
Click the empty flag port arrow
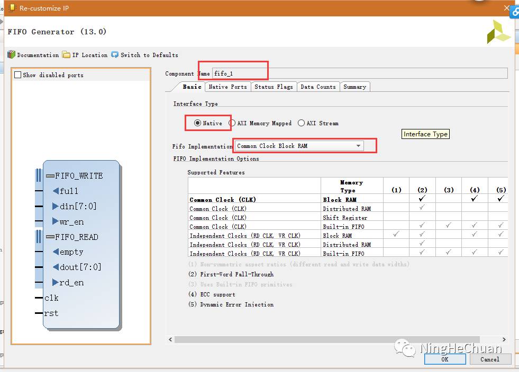(55, 252)
